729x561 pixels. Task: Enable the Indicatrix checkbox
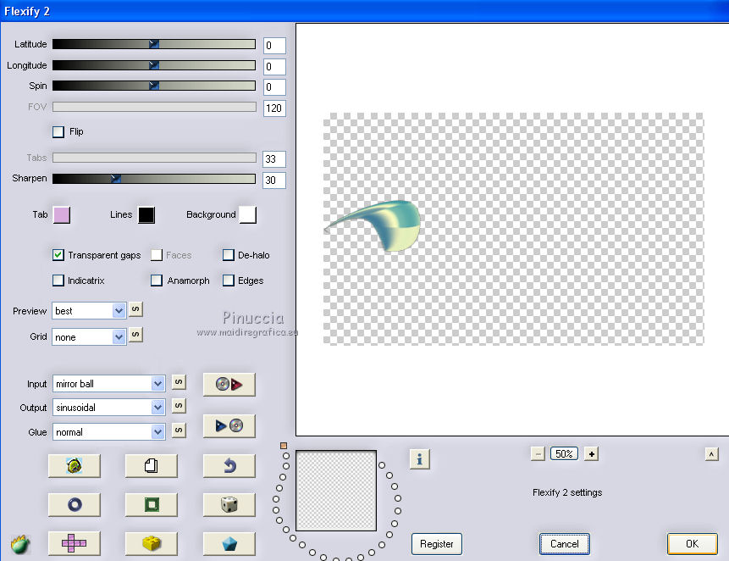click(x=58, y=280)
